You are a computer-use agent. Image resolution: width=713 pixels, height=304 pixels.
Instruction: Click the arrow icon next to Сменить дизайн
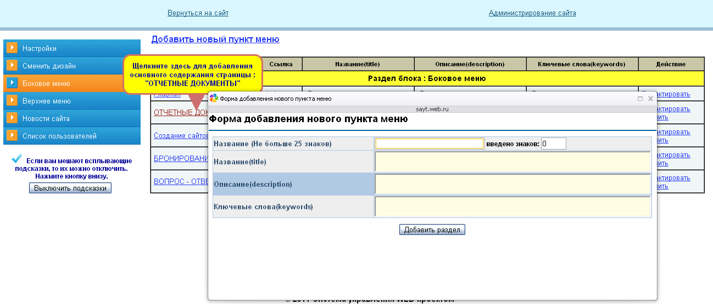coord(12,66)
